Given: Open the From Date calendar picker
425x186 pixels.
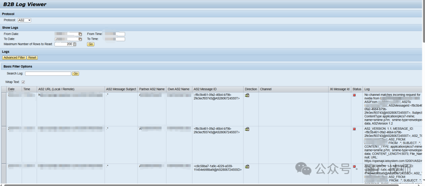Looking at the screenshot, I should pos(80,34).
